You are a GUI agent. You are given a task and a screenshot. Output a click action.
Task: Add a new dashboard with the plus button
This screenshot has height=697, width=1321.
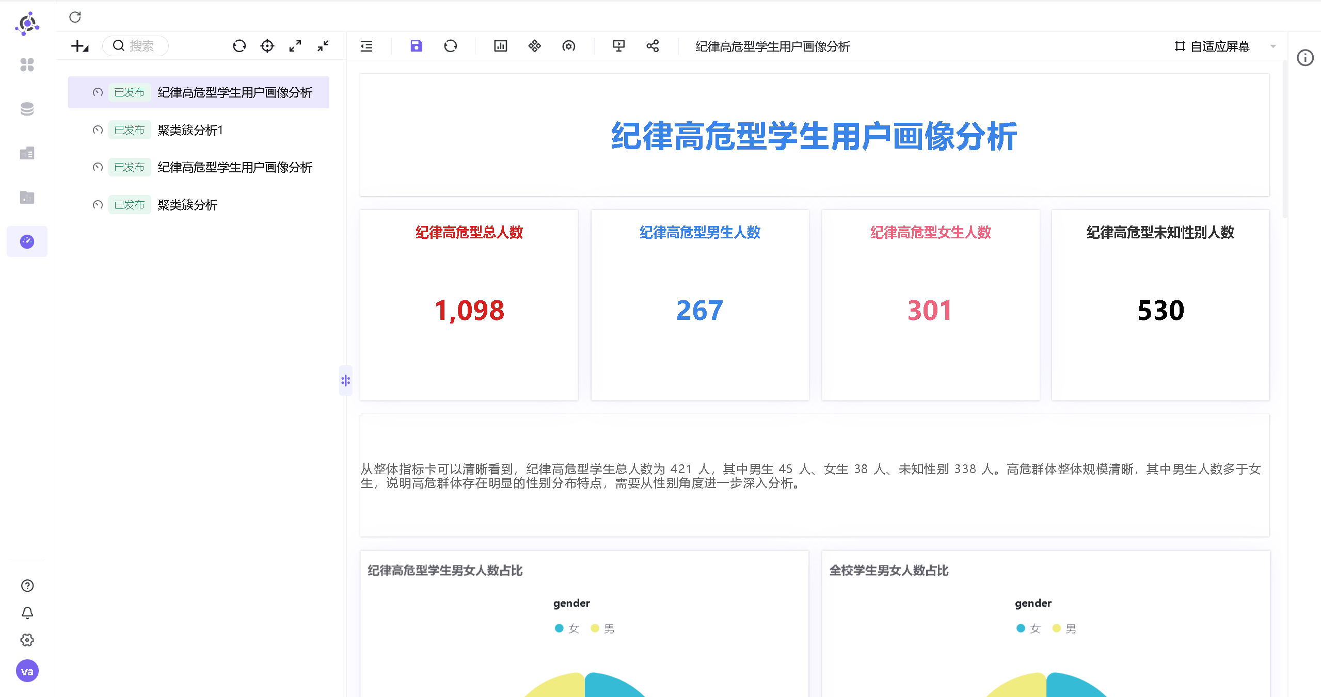coord(79,46)
